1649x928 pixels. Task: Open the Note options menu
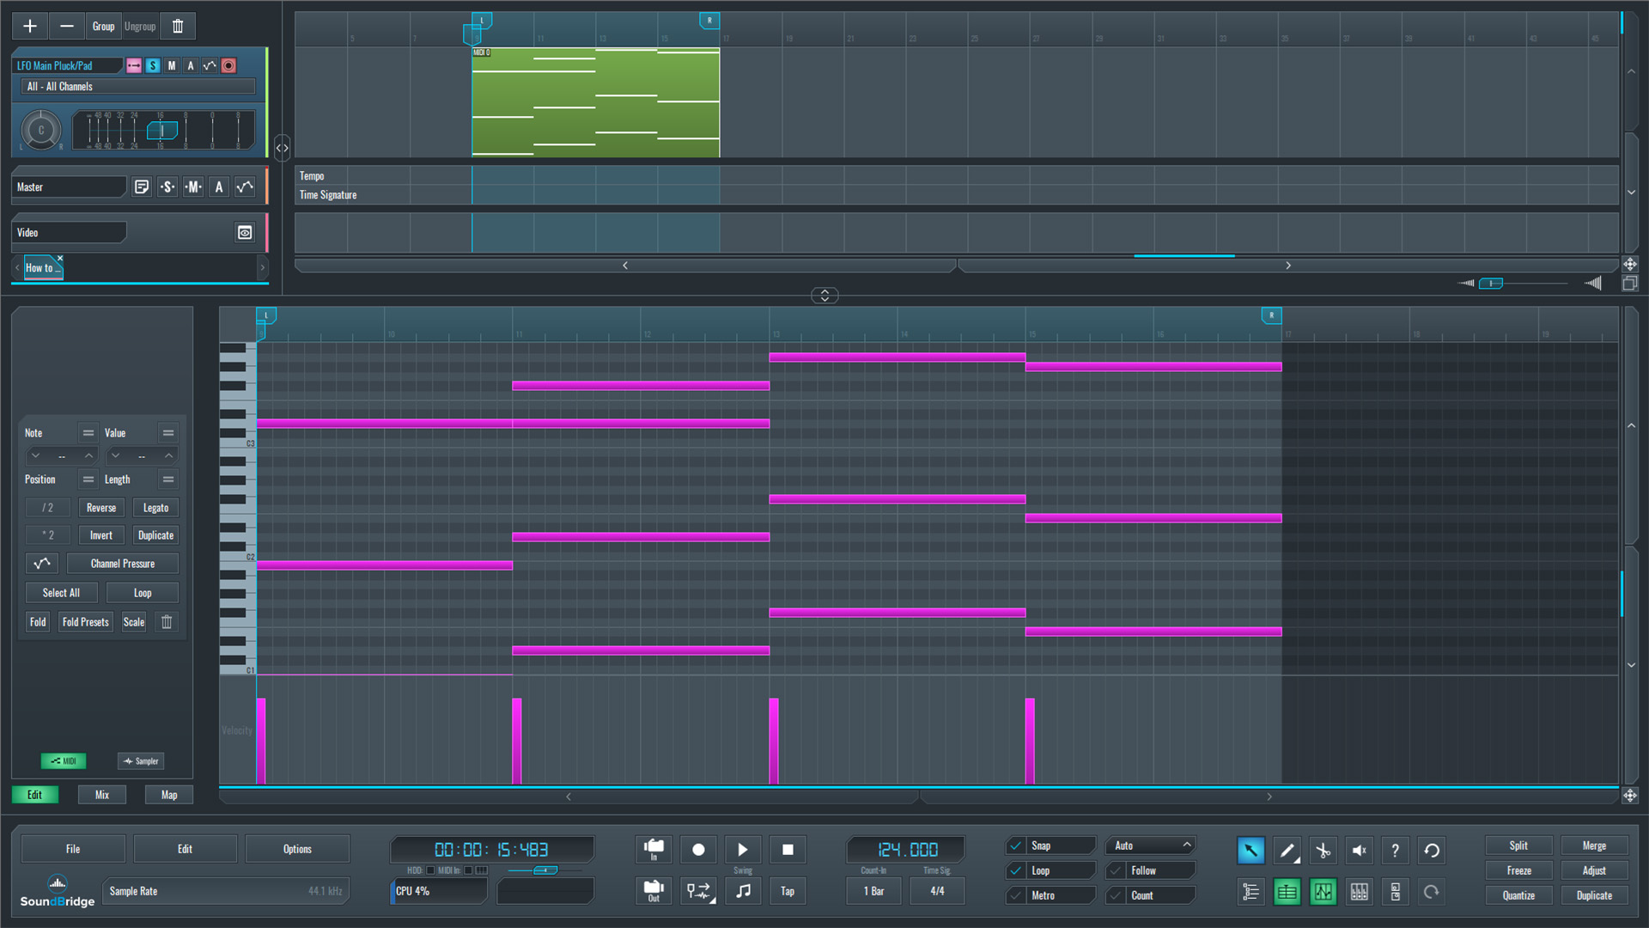[88, 433]
